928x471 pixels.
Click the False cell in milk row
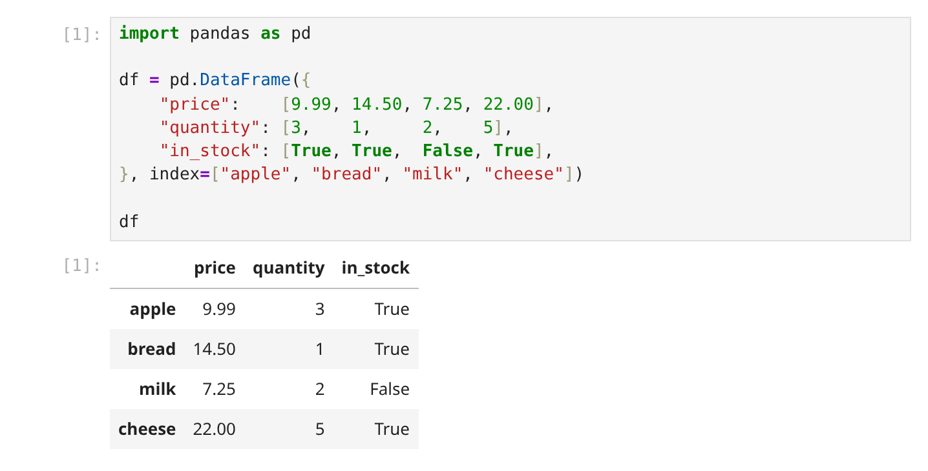[x=390, y=389]
